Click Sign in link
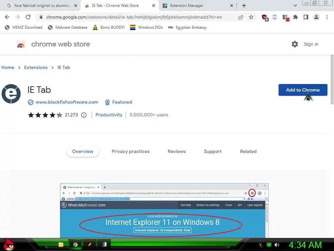 (x=311, y=44)
